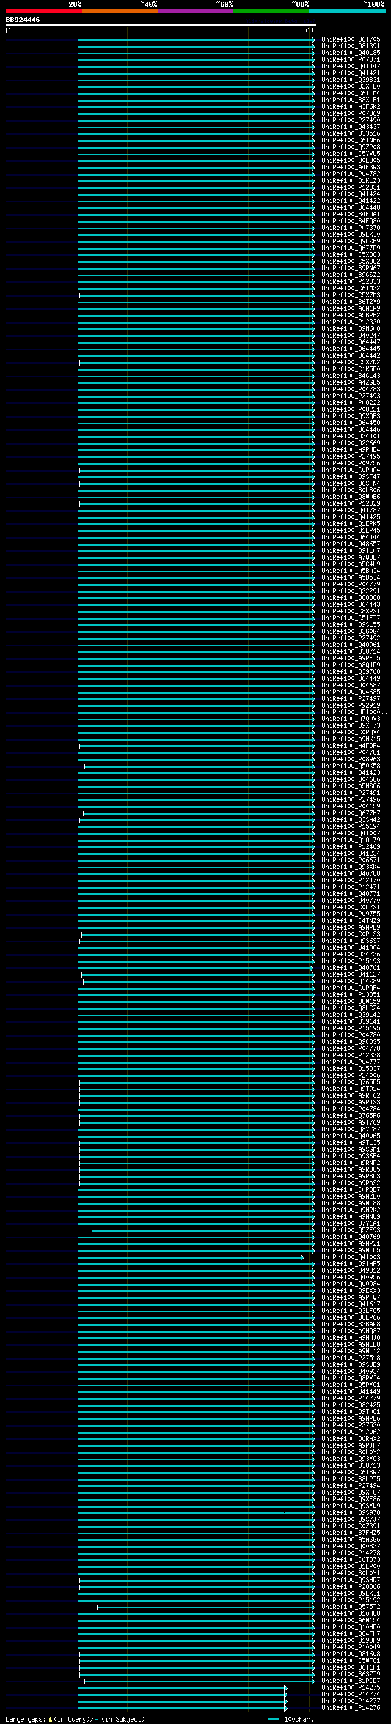The height and width of the screenshot is (1724, 391).
Task: Select hit label UniRef100_Q41003
Action: point(351,1257)
